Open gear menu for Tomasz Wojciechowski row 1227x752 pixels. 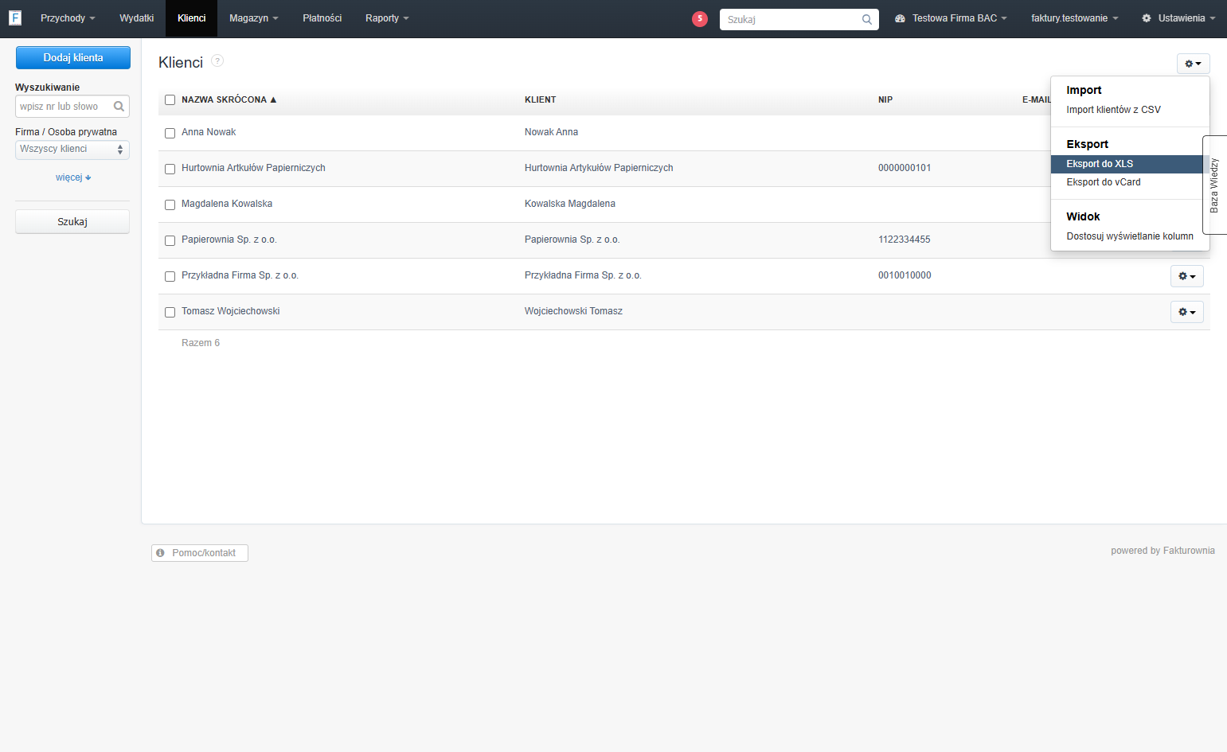(x=1187, y=312)
